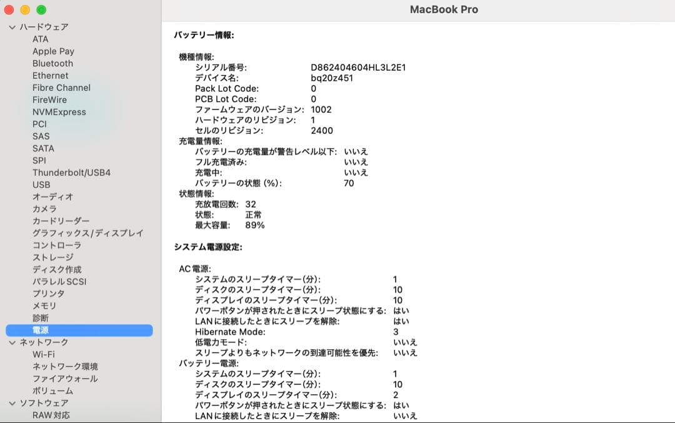Select Bluetooth in the hardware list
This screenshot has height=423, width=675.
click(52, 63)
